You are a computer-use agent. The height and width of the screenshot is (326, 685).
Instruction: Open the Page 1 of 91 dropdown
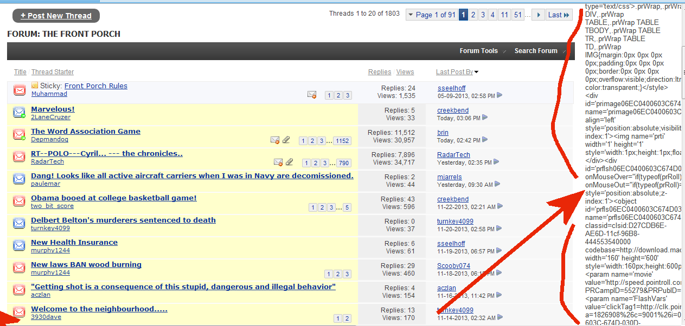432,15
